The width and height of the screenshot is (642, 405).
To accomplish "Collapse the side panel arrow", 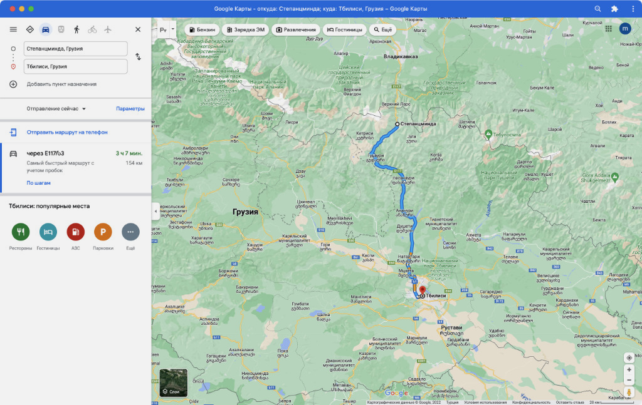I will click(155, 212).
